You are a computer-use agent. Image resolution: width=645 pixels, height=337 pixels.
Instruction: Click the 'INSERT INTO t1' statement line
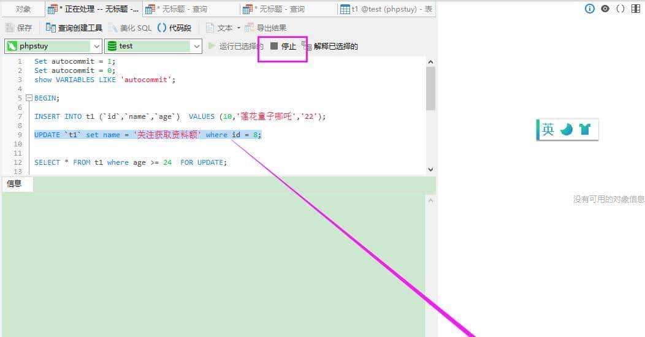(180, 116)
